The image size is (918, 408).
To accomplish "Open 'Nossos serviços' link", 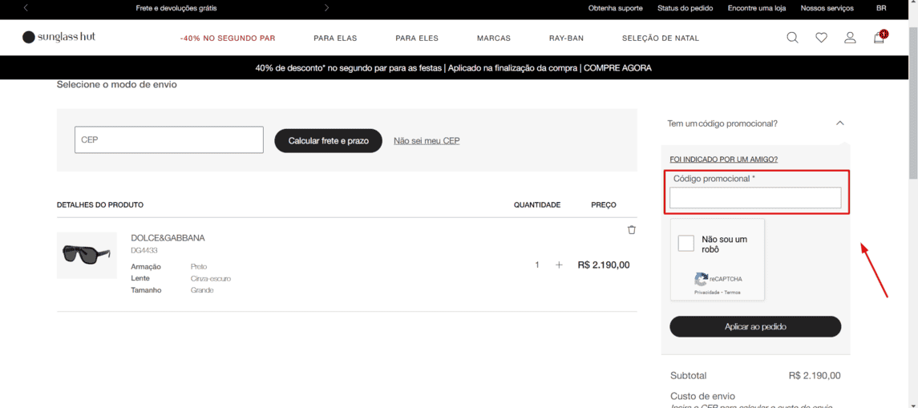I will coord(827,8).
